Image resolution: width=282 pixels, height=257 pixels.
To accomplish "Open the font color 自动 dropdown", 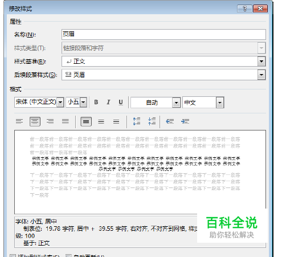I will pyautogui.click(x=176, y=103).
